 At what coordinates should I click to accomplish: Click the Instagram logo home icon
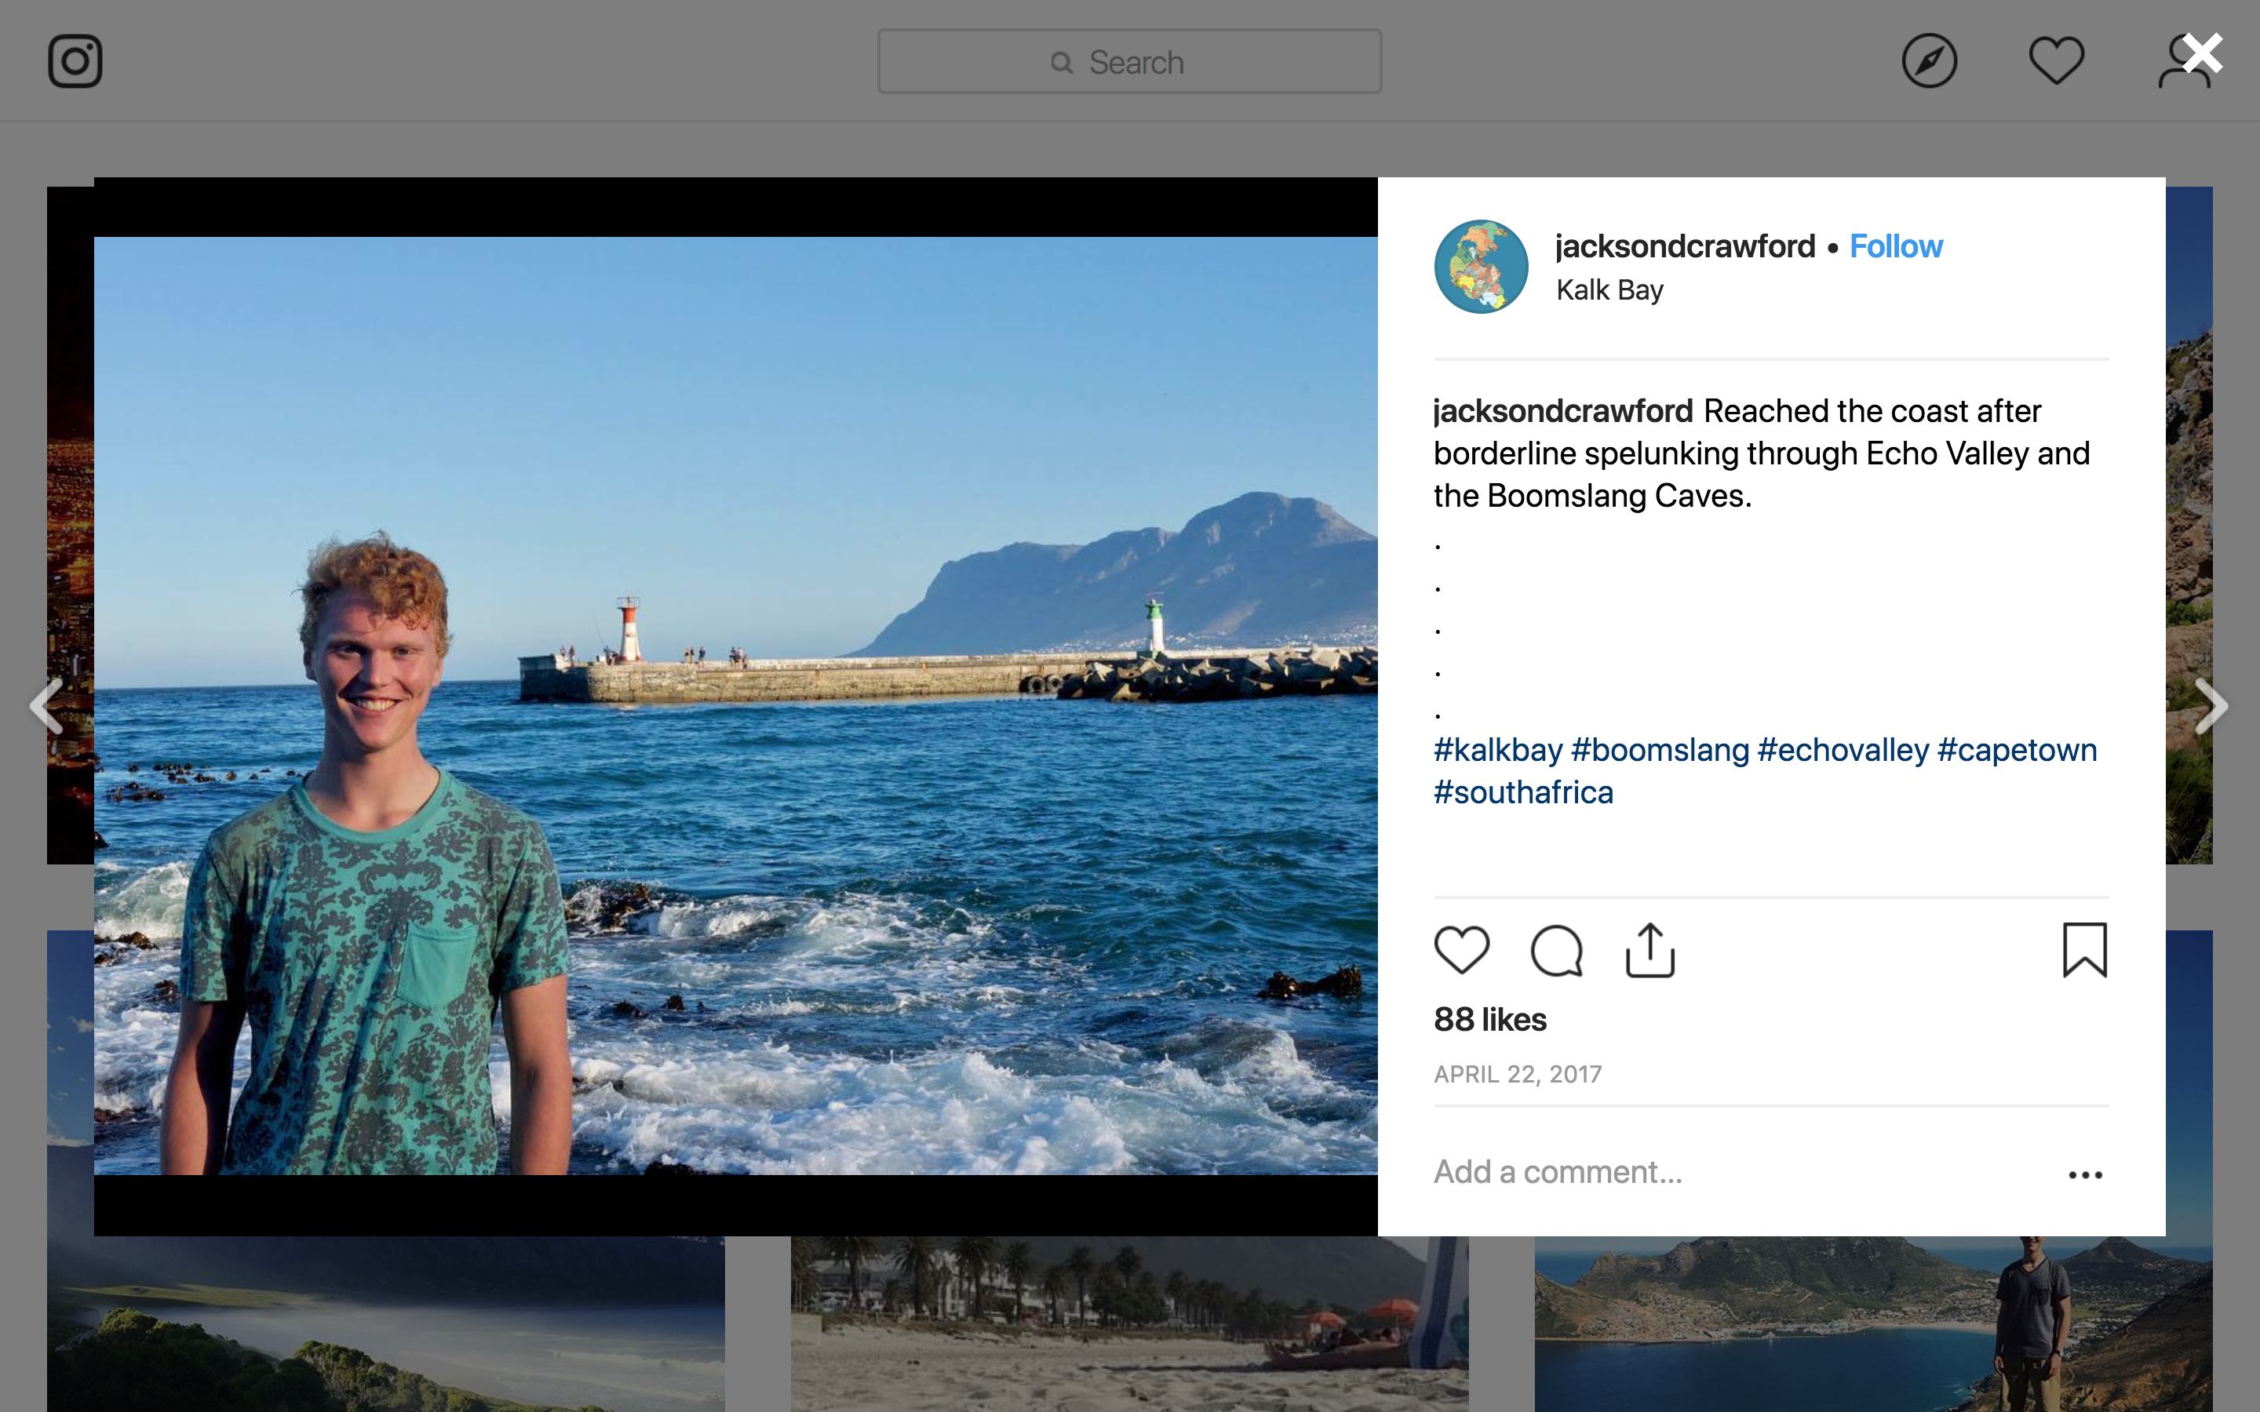[75, 62]
